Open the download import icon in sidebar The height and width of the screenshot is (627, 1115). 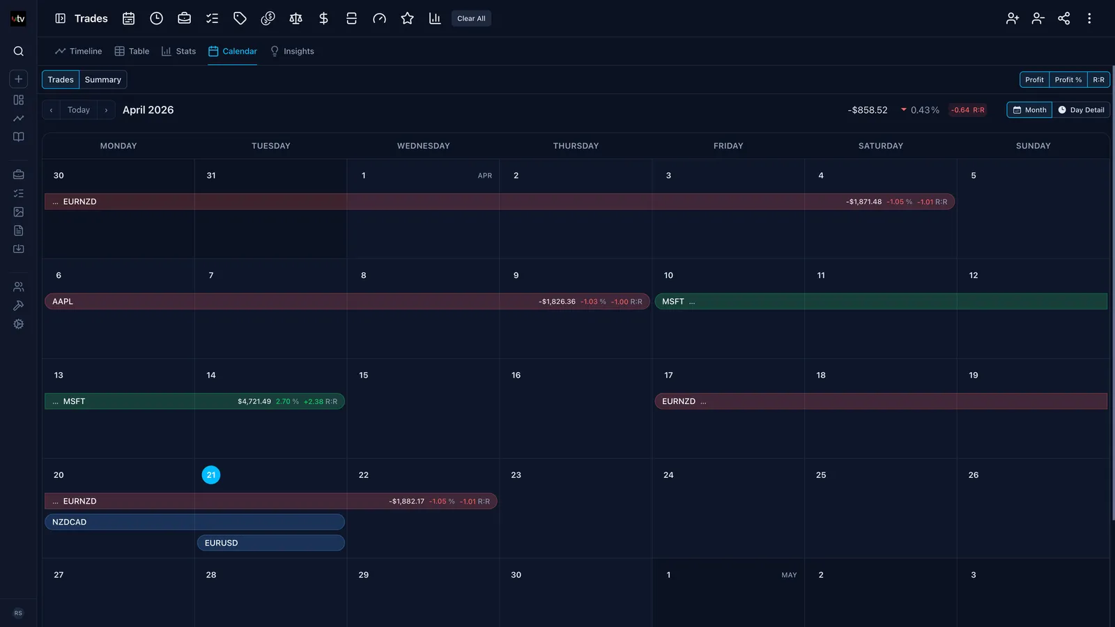19,249
